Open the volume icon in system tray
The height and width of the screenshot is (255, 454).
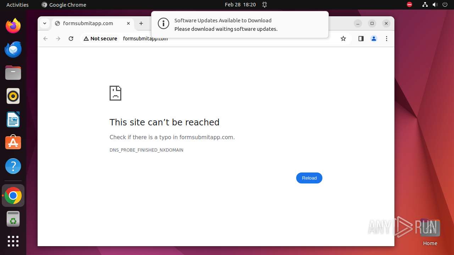pyautogui.click(x=435, y=5)
